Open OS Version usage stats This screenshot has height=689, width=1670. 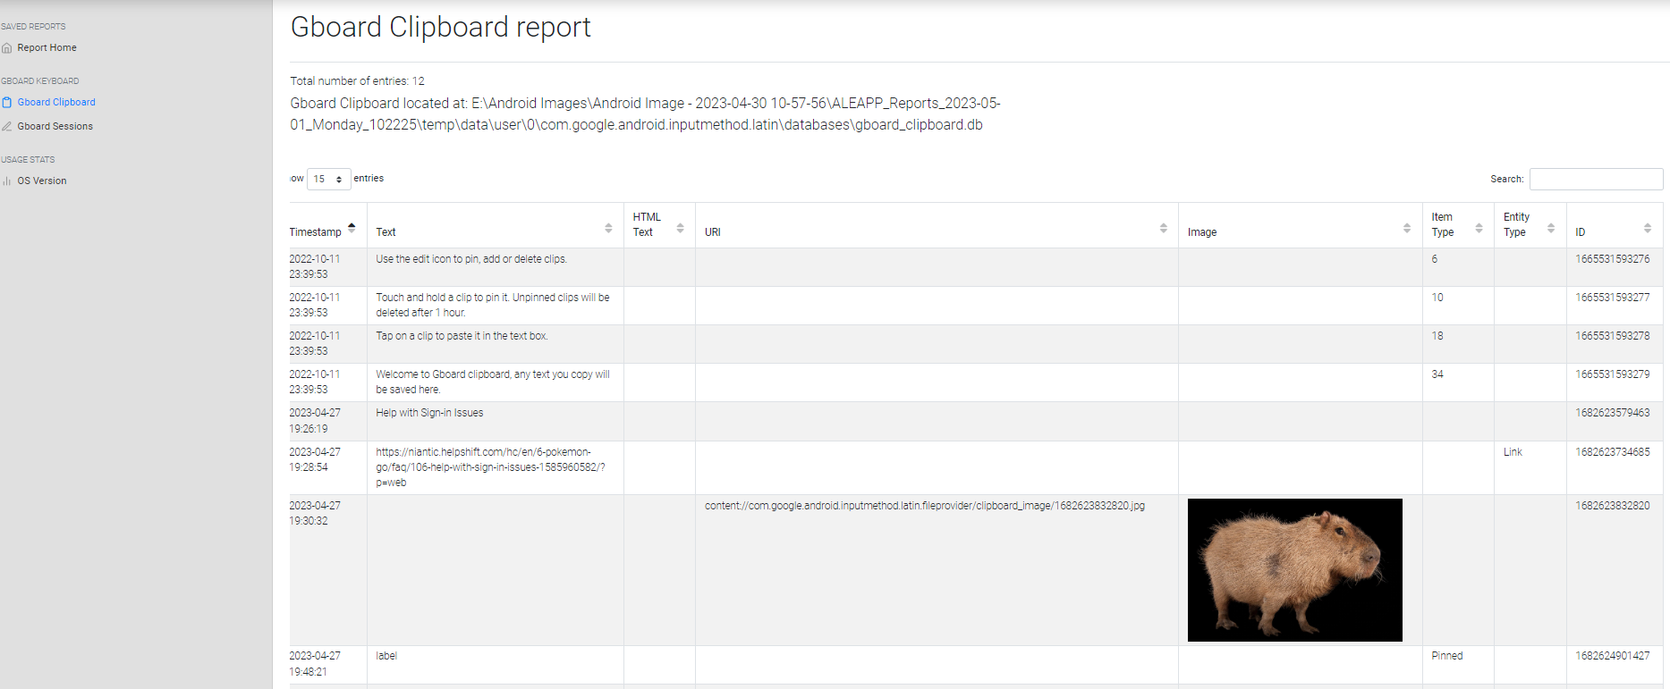pos(41,181)
